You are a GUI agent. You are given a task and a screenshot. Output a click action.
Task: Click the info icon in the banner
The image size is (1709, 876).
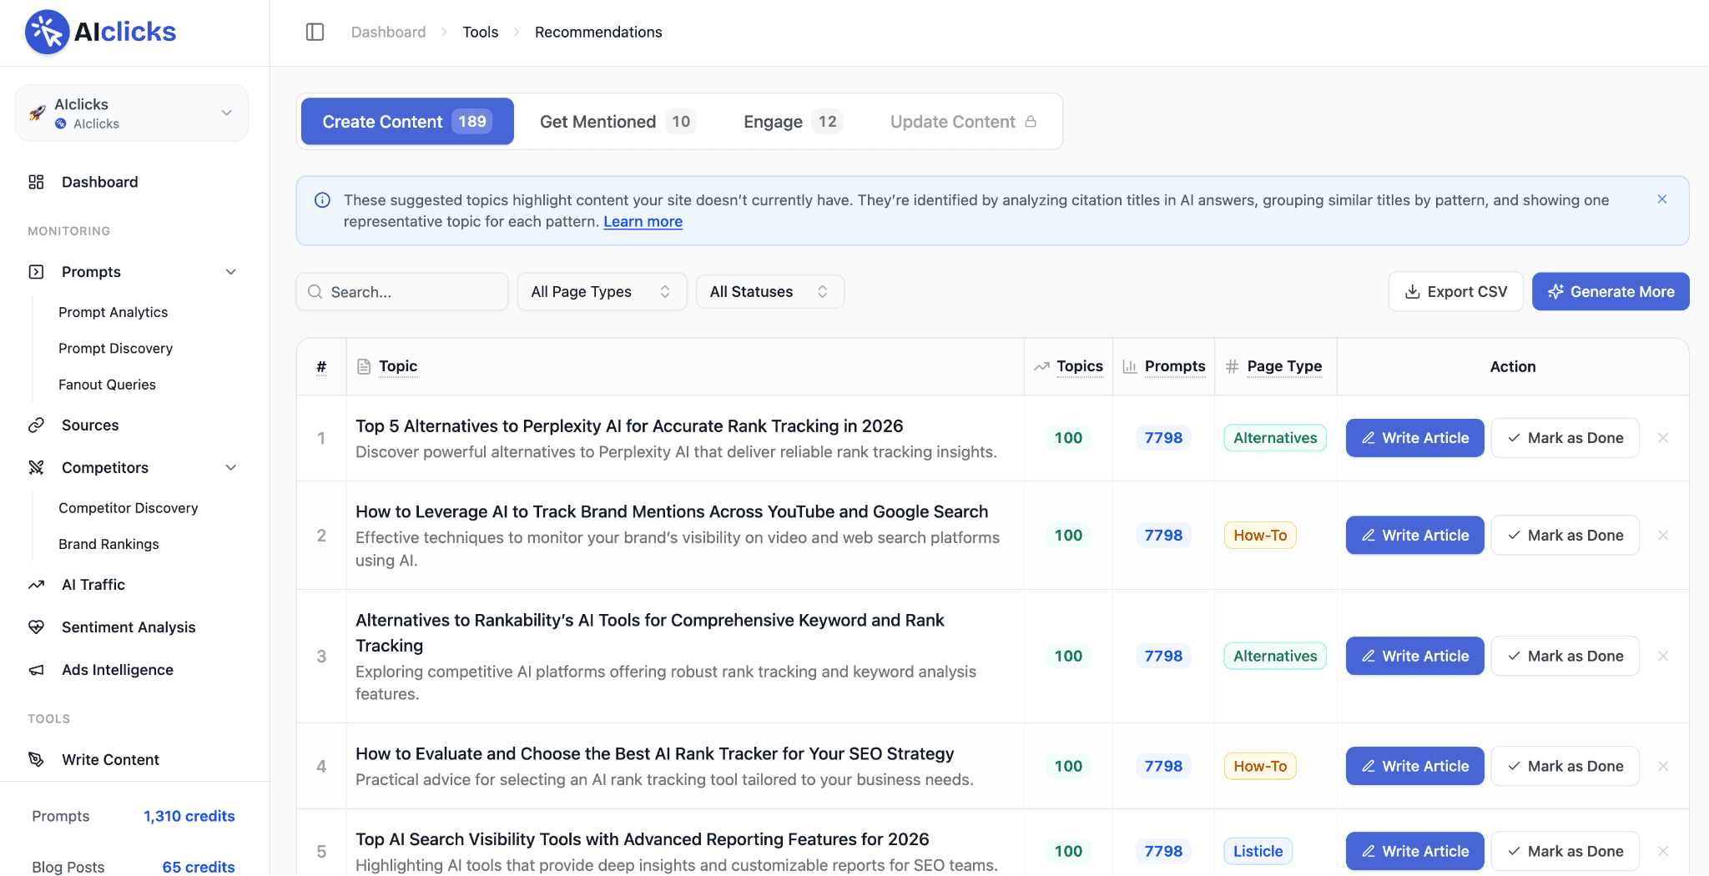(322, 200)
